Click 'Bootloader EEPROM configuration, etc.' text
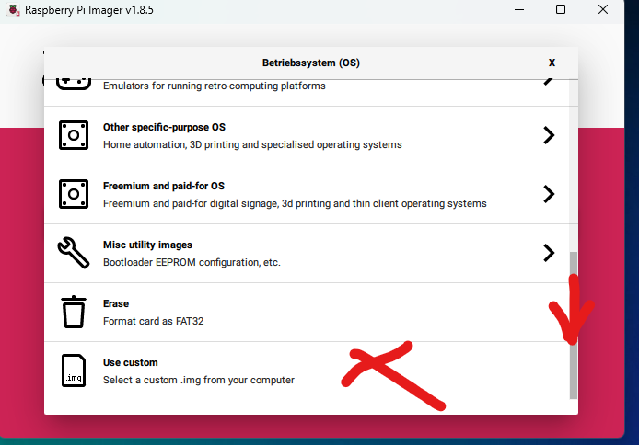 tap(192, 262)
